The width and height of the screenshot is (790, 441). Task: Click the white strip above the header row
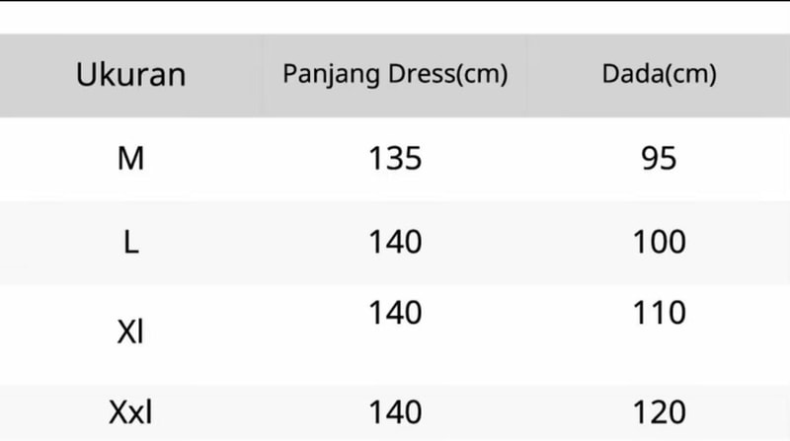pos(395,18)
